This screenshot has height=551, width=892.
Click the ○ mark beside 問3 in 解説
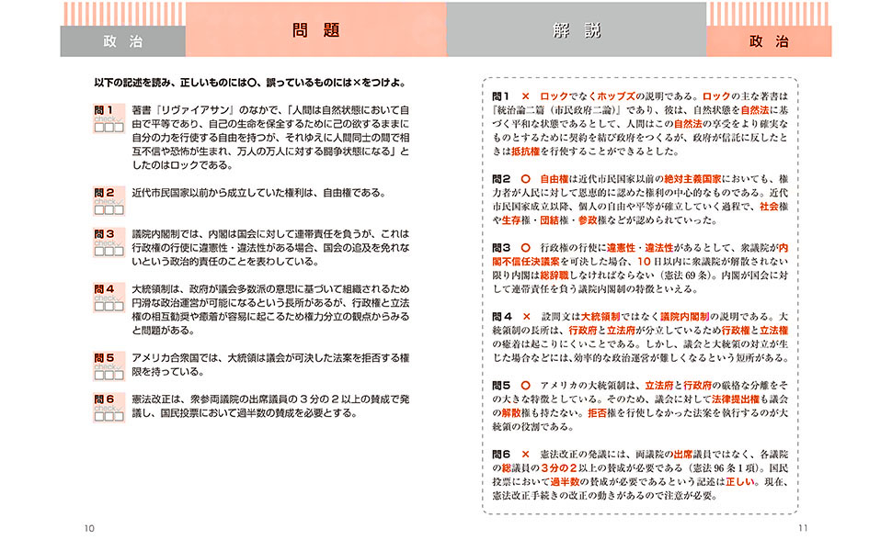coord(526,248)
